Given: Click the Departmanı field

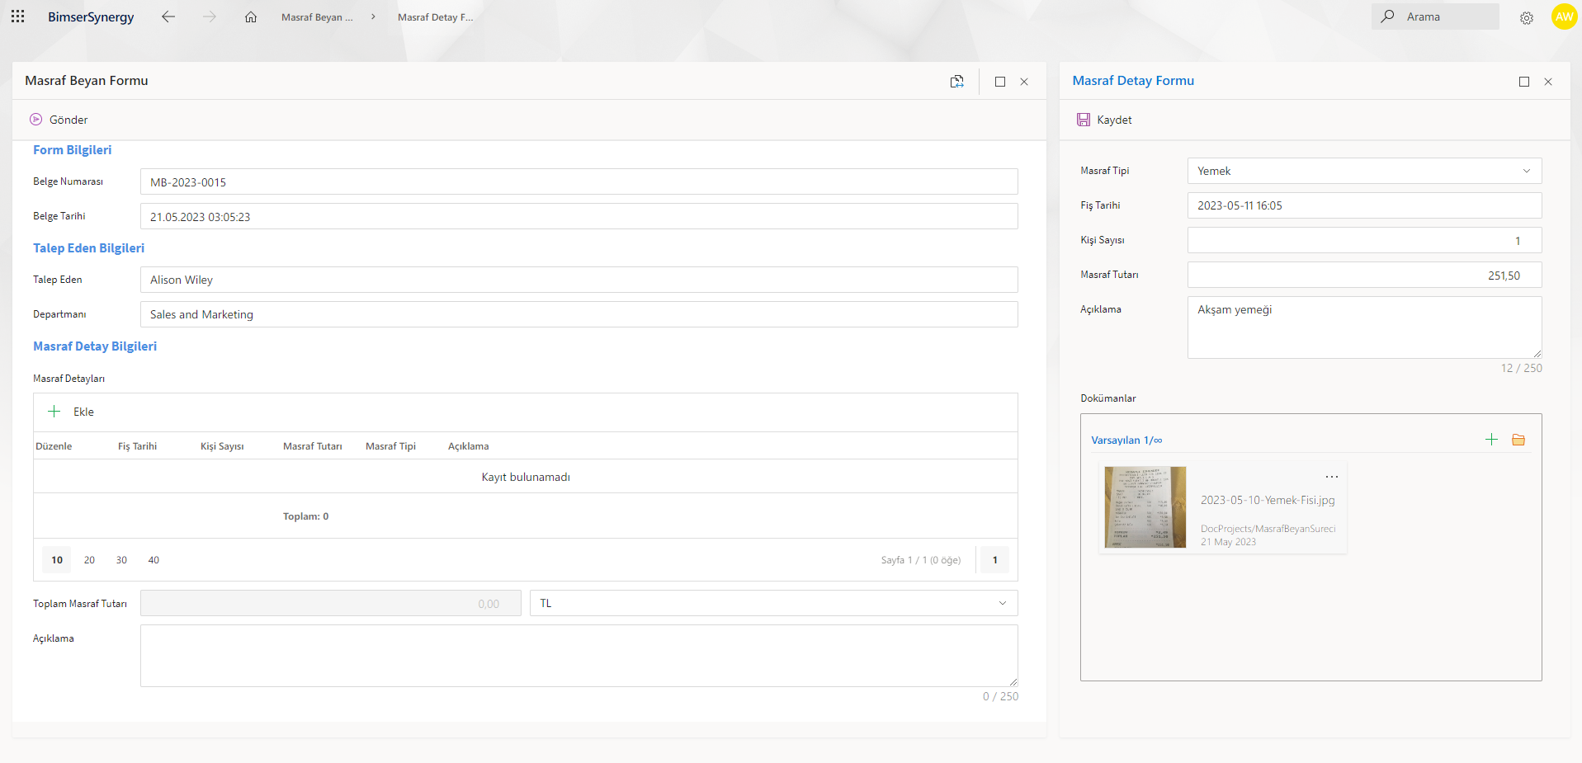Looking at the screenshot, I should (578, 314).
